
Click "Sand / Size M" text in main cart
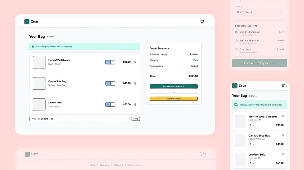[55, 64]
